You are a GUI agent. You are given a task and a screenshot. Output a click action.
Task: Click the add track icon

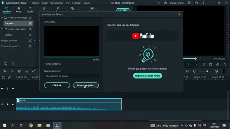[4, 77]
